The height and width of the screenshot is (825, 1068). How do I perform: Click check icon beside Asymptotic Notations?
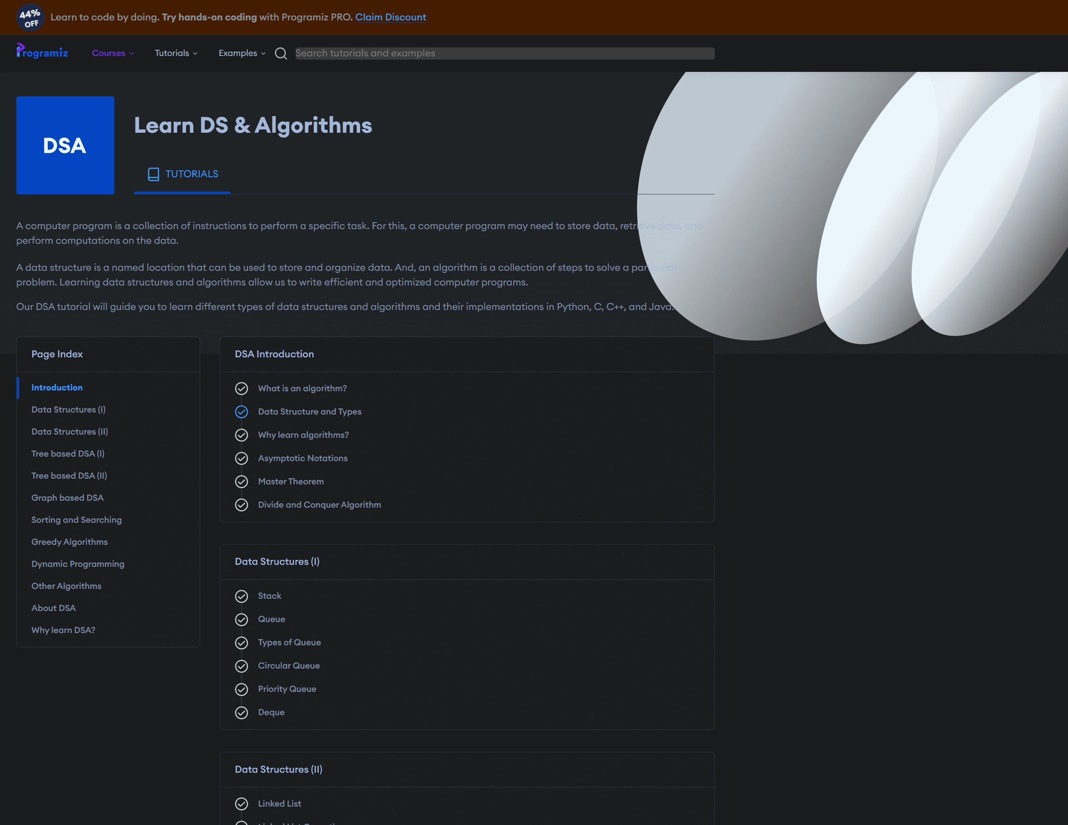tap(241, 458)
